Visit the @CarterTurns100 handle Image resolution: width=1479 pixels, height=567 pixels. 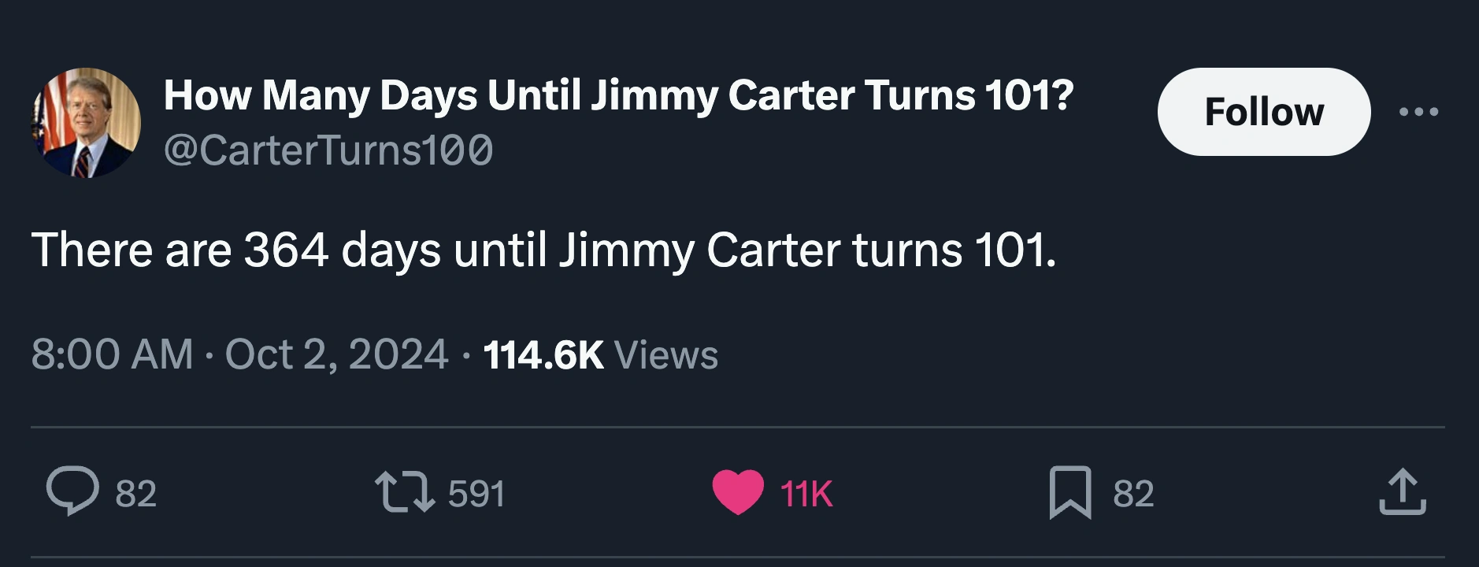(x=328, y=150)
